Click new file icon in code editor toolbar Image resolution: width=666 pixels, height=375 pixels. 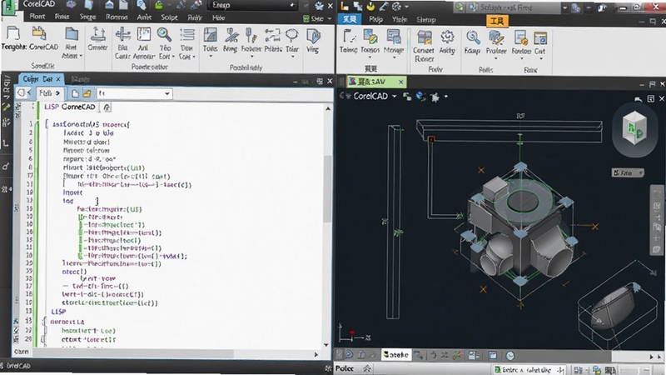(x=75, y=93)
